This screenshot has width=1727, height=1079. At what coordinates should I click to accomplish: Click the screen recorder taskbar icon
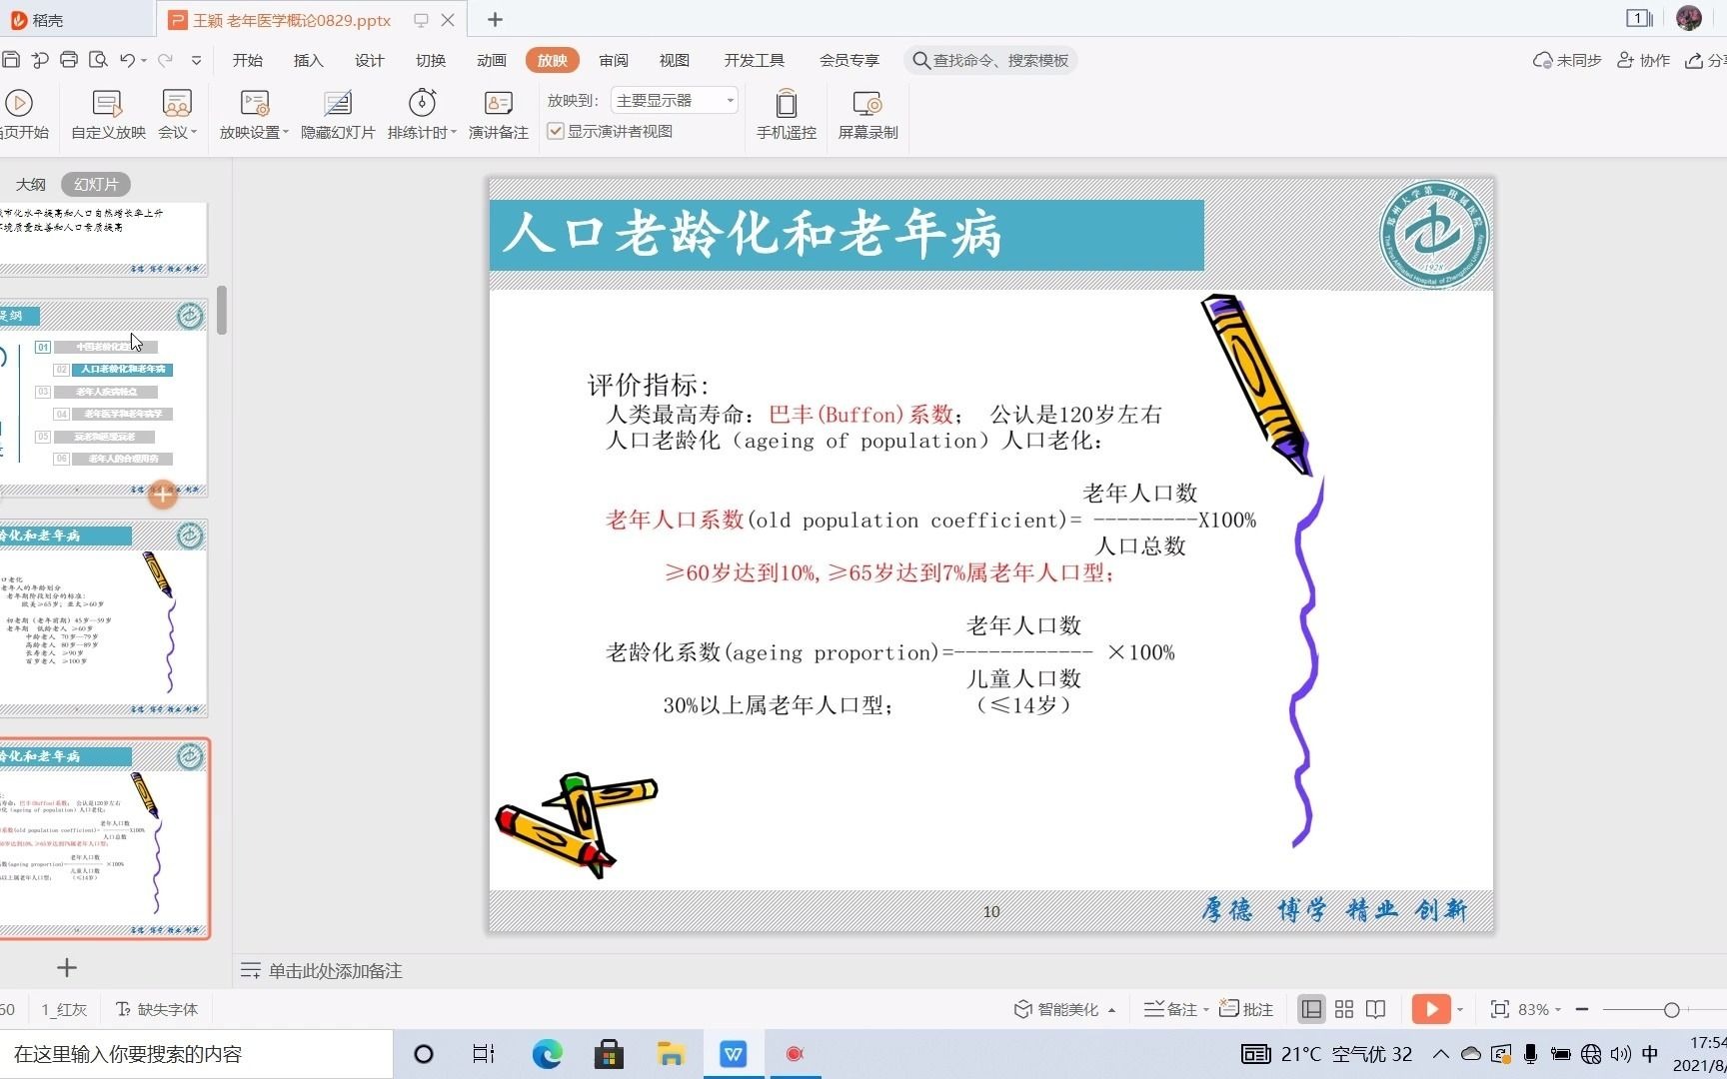(795, 1054)
